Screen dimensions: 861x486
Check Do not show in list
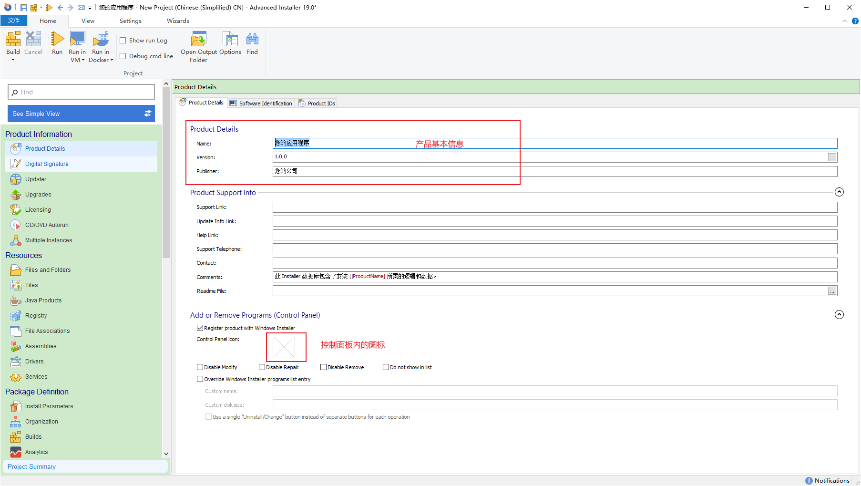[386, 367]
